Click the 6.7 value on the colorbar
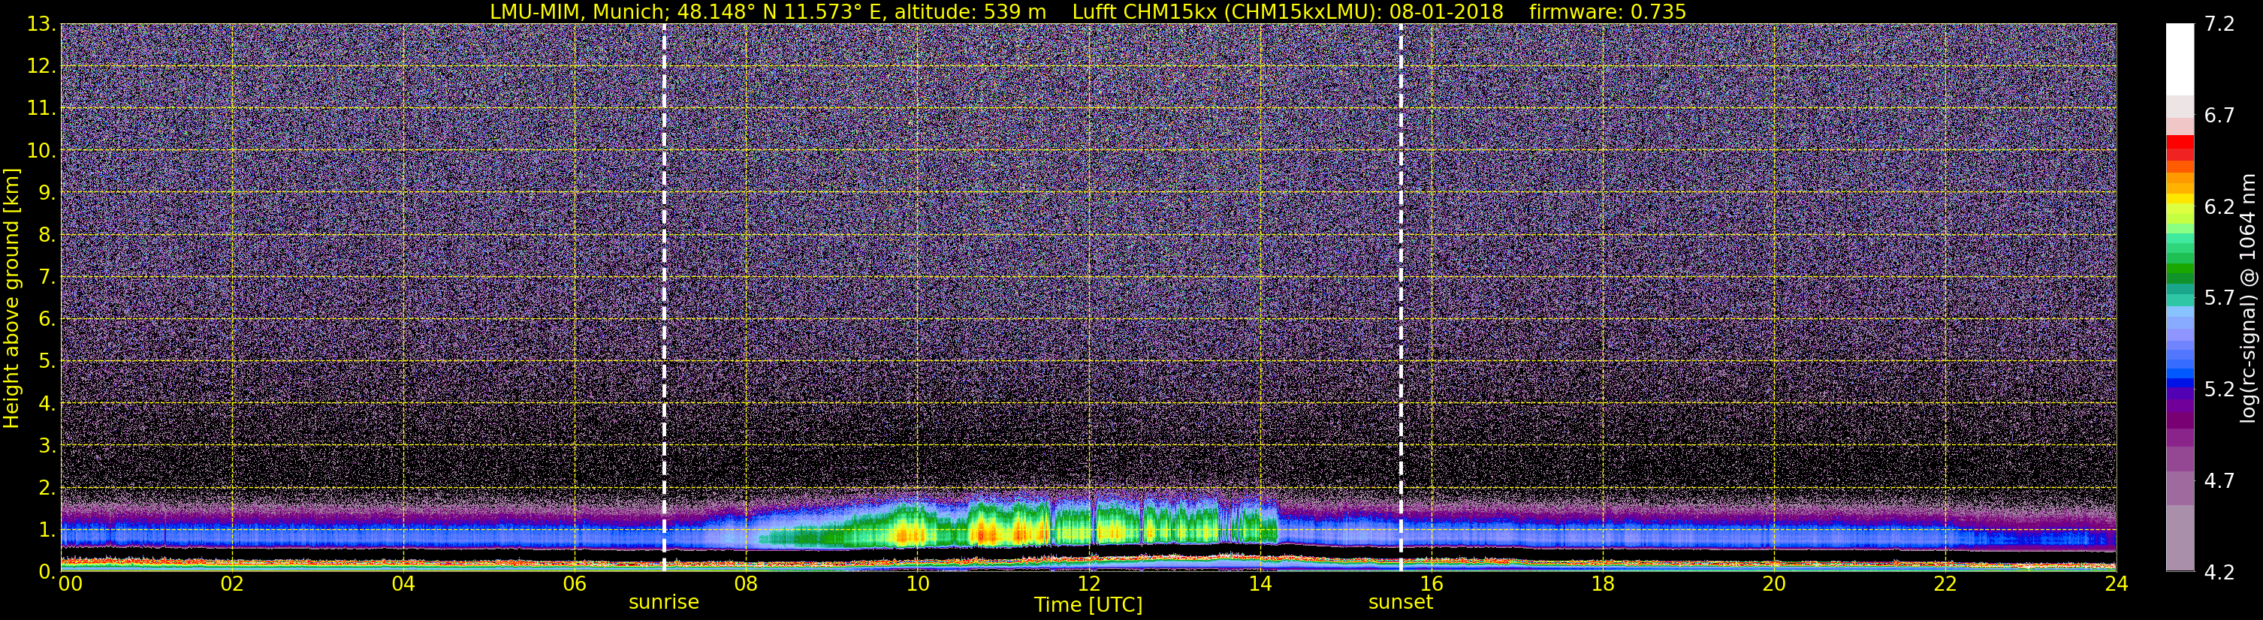Image resolution: width=2263 pixels, height=620 pixels. pyautogui.click(x=2219, y=116)
